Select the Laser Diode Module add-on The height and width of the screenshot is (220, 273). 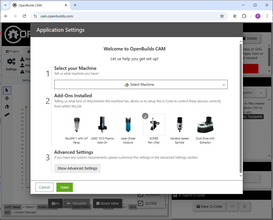128,129
